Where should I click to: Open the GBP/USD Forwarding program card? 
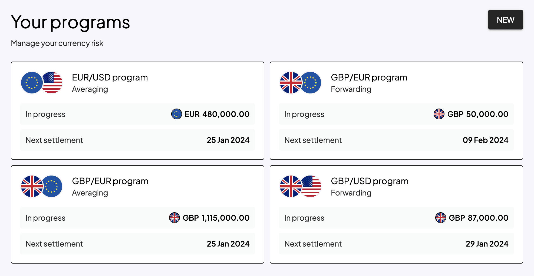397,214
